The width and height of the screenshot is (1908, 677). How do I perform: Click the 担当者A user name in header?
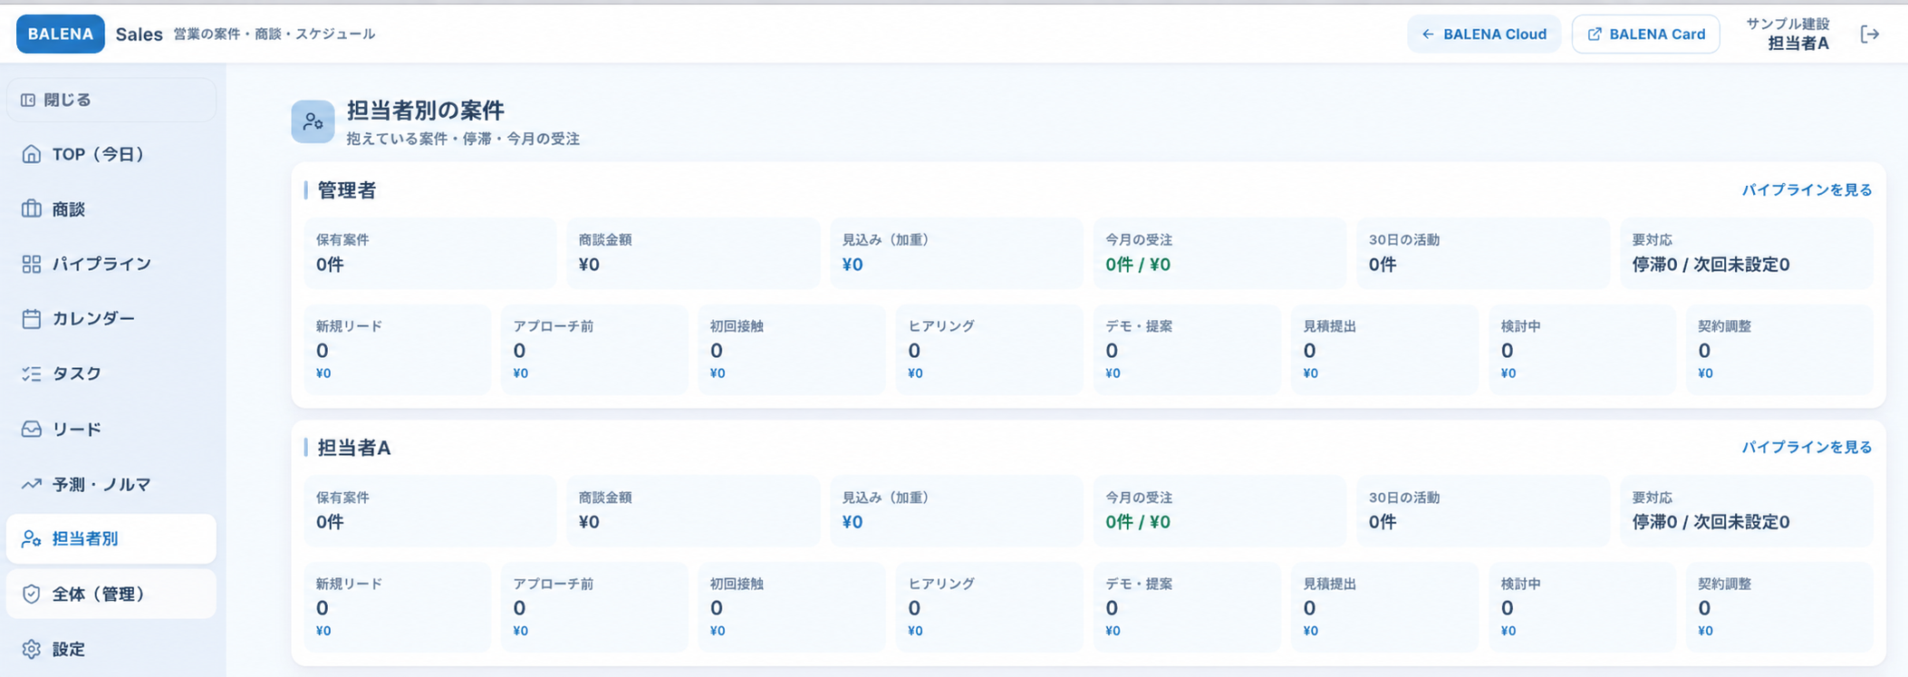[1798, 43]
